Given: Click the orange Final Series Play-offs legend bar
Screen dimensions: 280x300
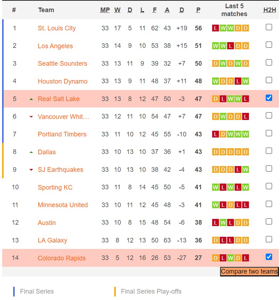Looking at the screenshot, I should [115, 291].
